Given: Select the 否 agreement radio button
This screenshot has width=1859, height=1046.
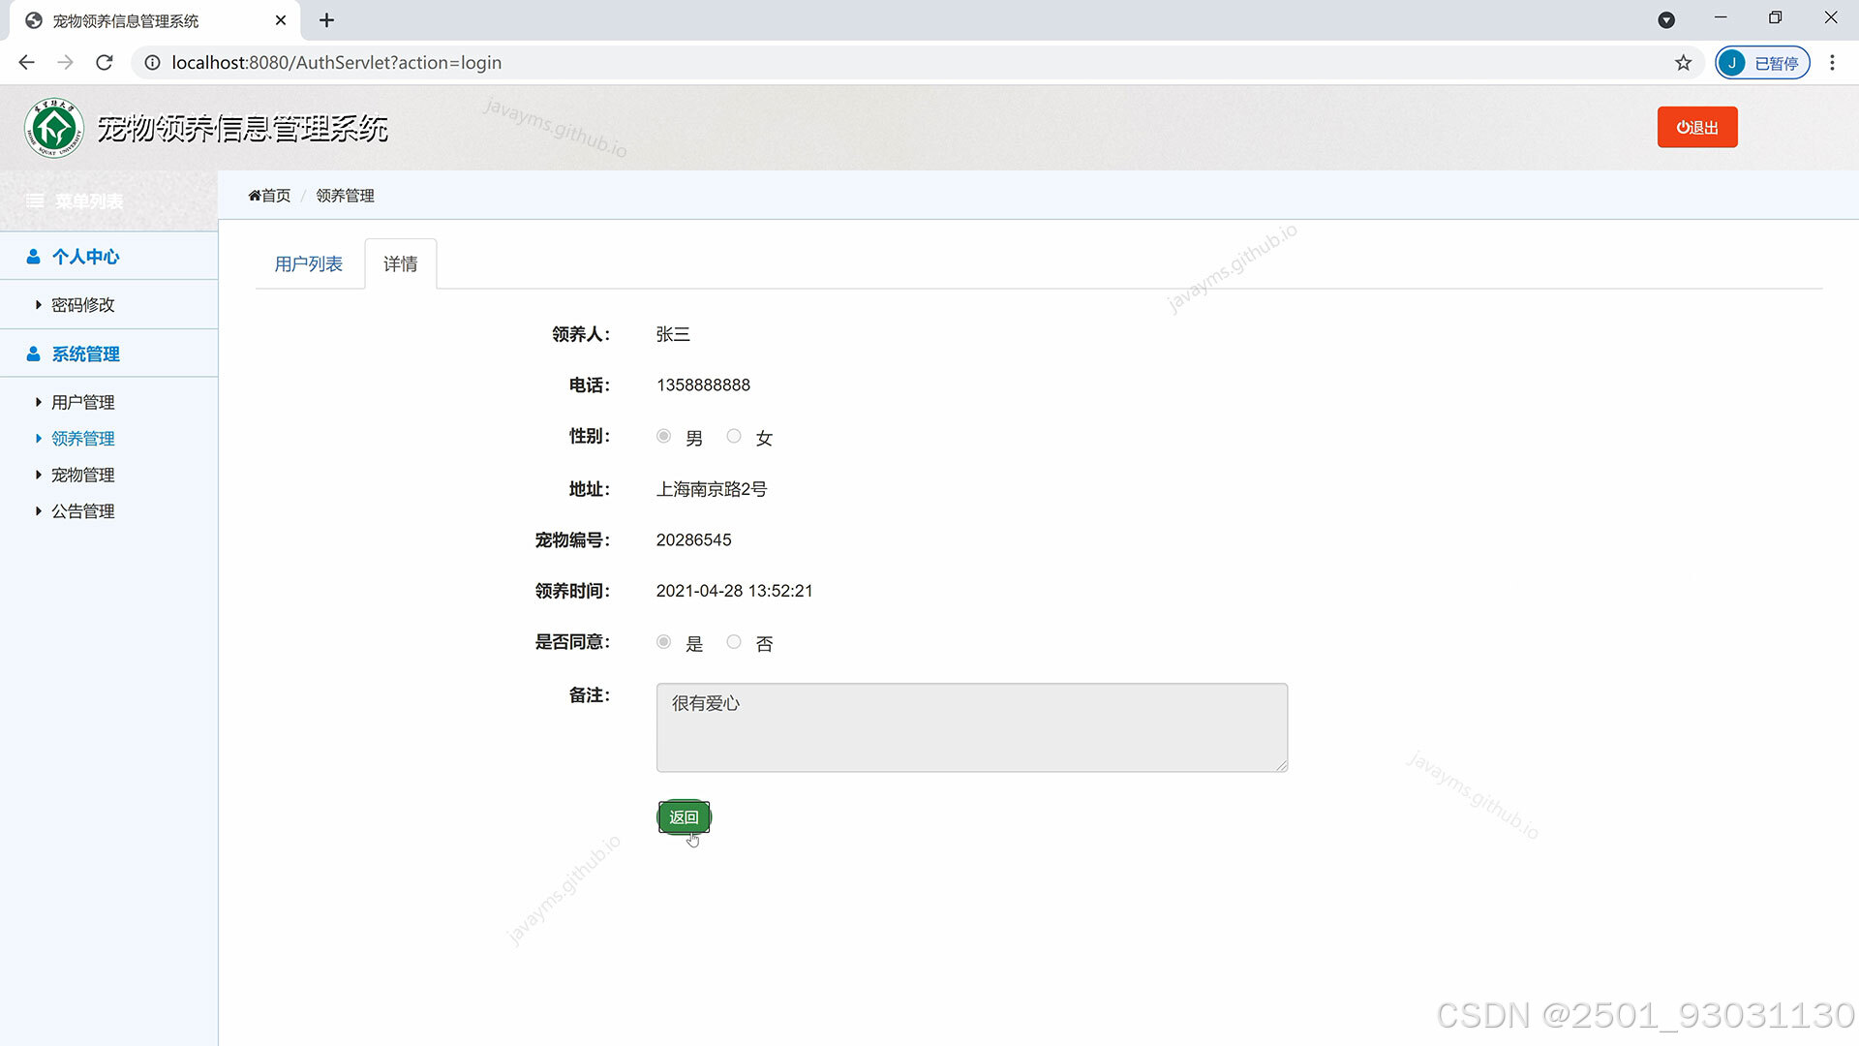Looking at the screenshot, I should point(734,642).
